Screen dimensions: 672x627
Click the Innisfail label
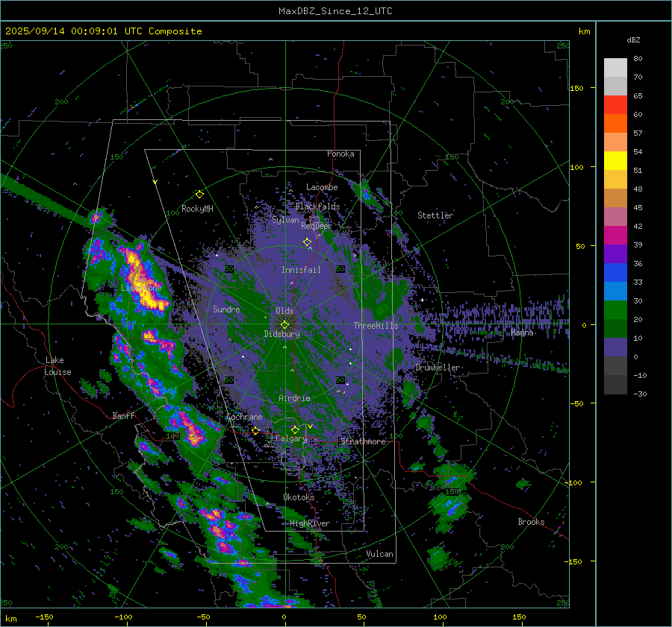(301, 270)
